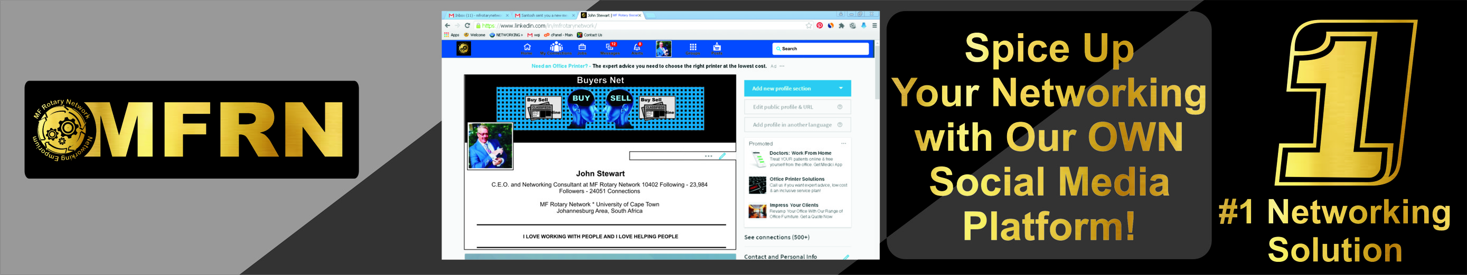
Task: Bookmark page with the star icon
Action: tap(808, 26)
